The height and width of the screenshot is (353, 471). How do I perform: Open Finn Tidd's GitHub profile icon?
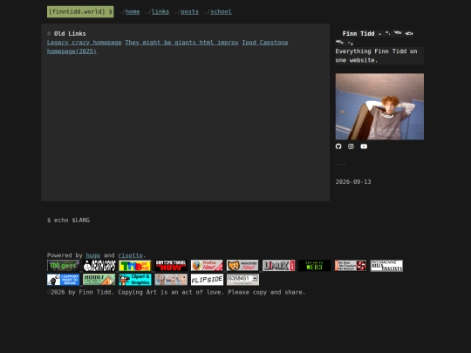(338, 146)
